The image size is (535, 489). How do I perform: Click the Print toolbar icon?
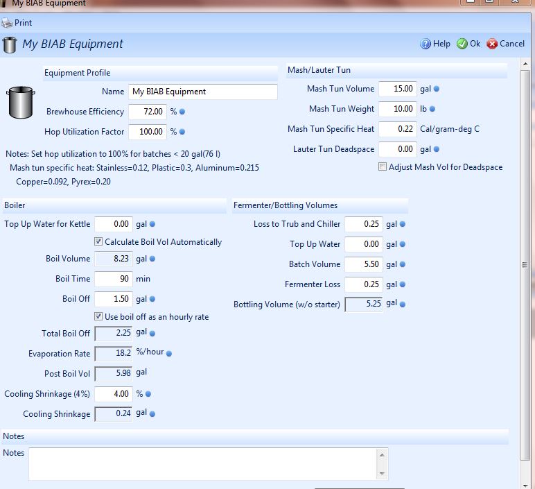click(7, 23)
